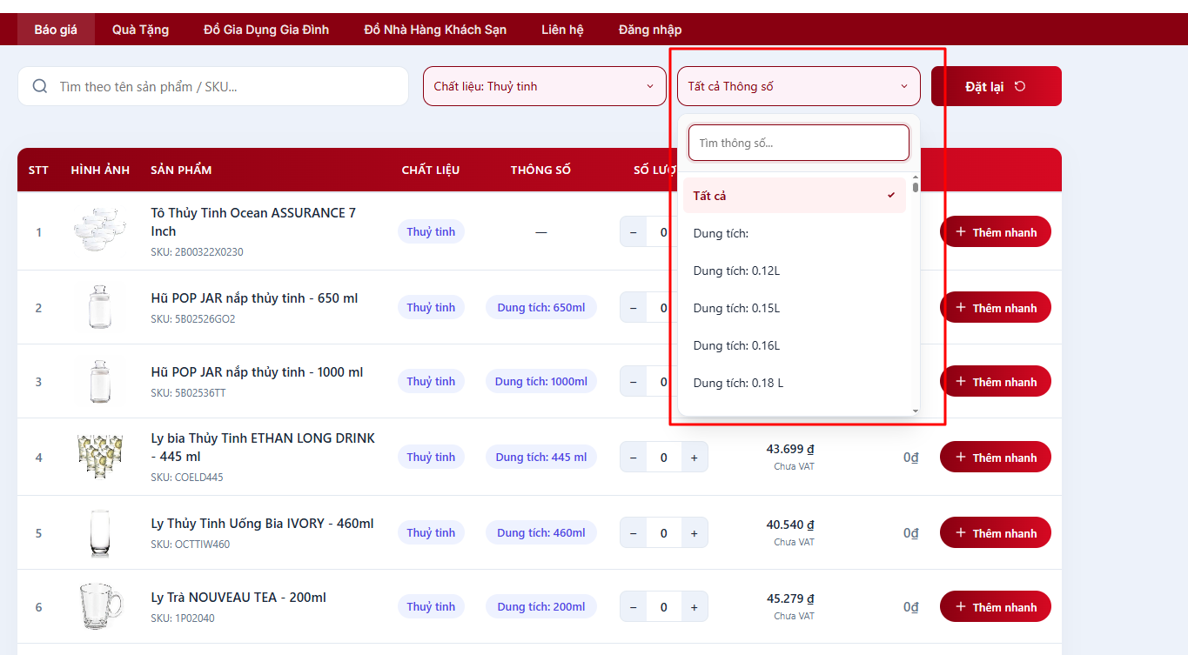Open the Chất liệu: Thuỷ tinh dropdown

[x=544, y=86]
